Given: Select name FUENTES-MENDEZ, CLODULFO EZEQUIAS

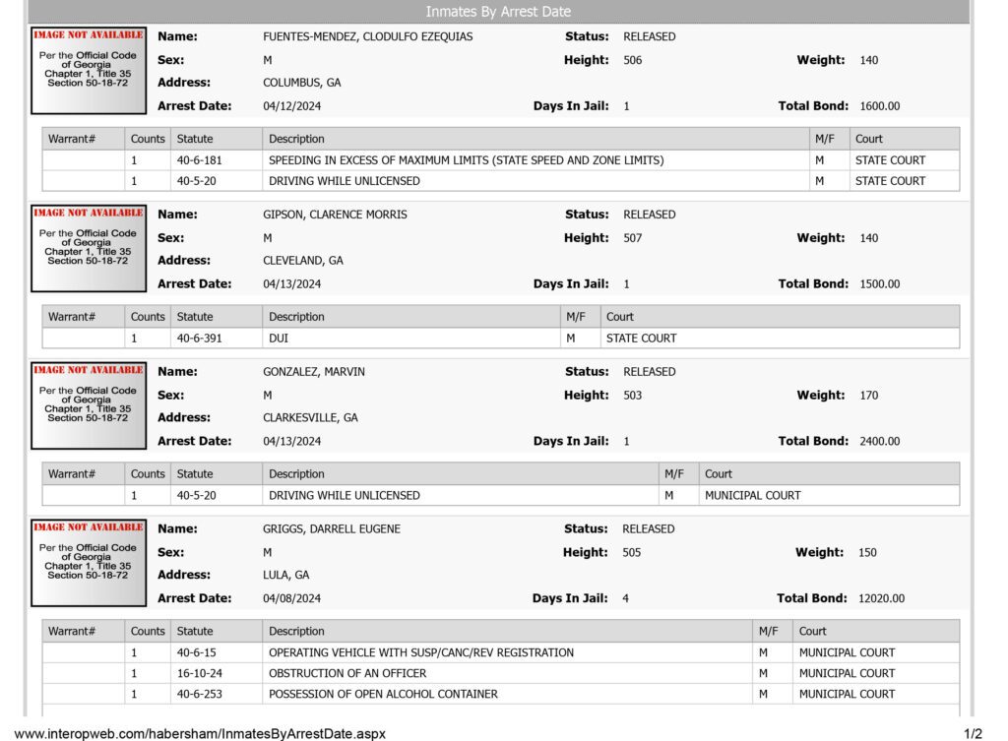Looking at the screenshot, I should click(x=368, y=36).
